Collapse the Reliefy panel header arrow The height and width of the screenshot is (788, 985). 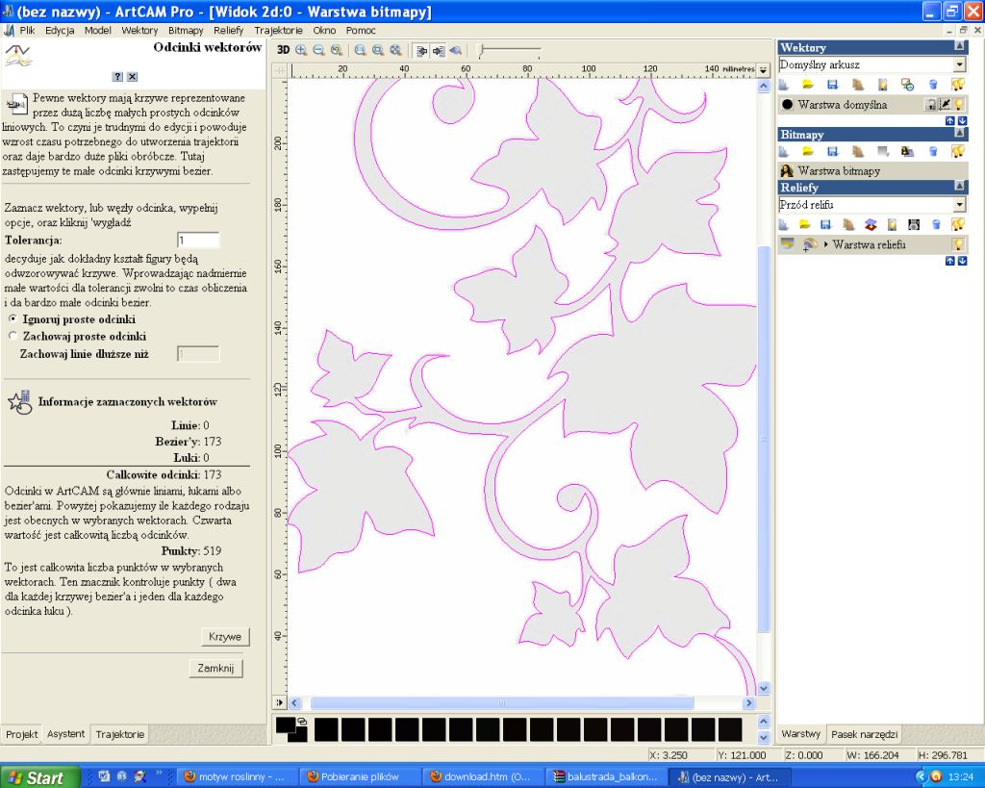(959, 186)
